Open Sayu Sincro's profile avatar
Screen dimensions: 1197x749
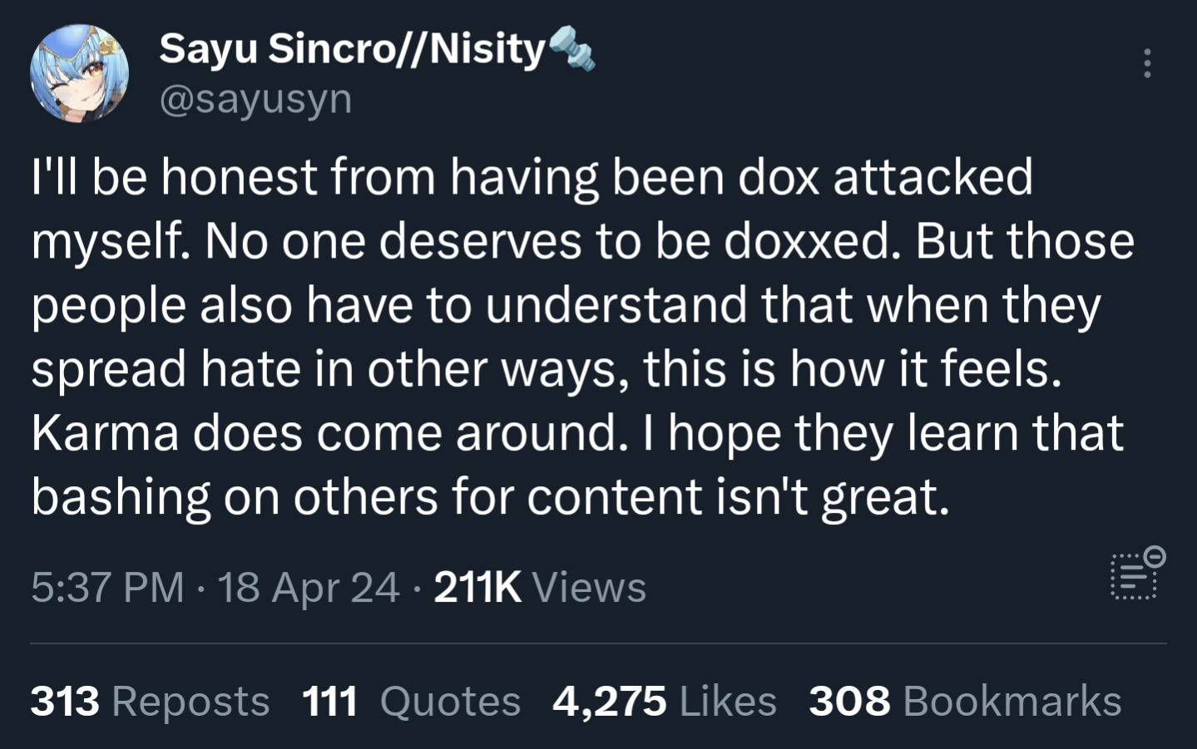(x=80, y=73)
